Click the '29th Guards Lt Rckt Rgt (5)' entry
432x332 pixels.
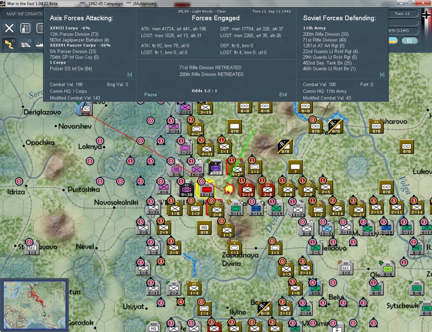coord(330,57)
